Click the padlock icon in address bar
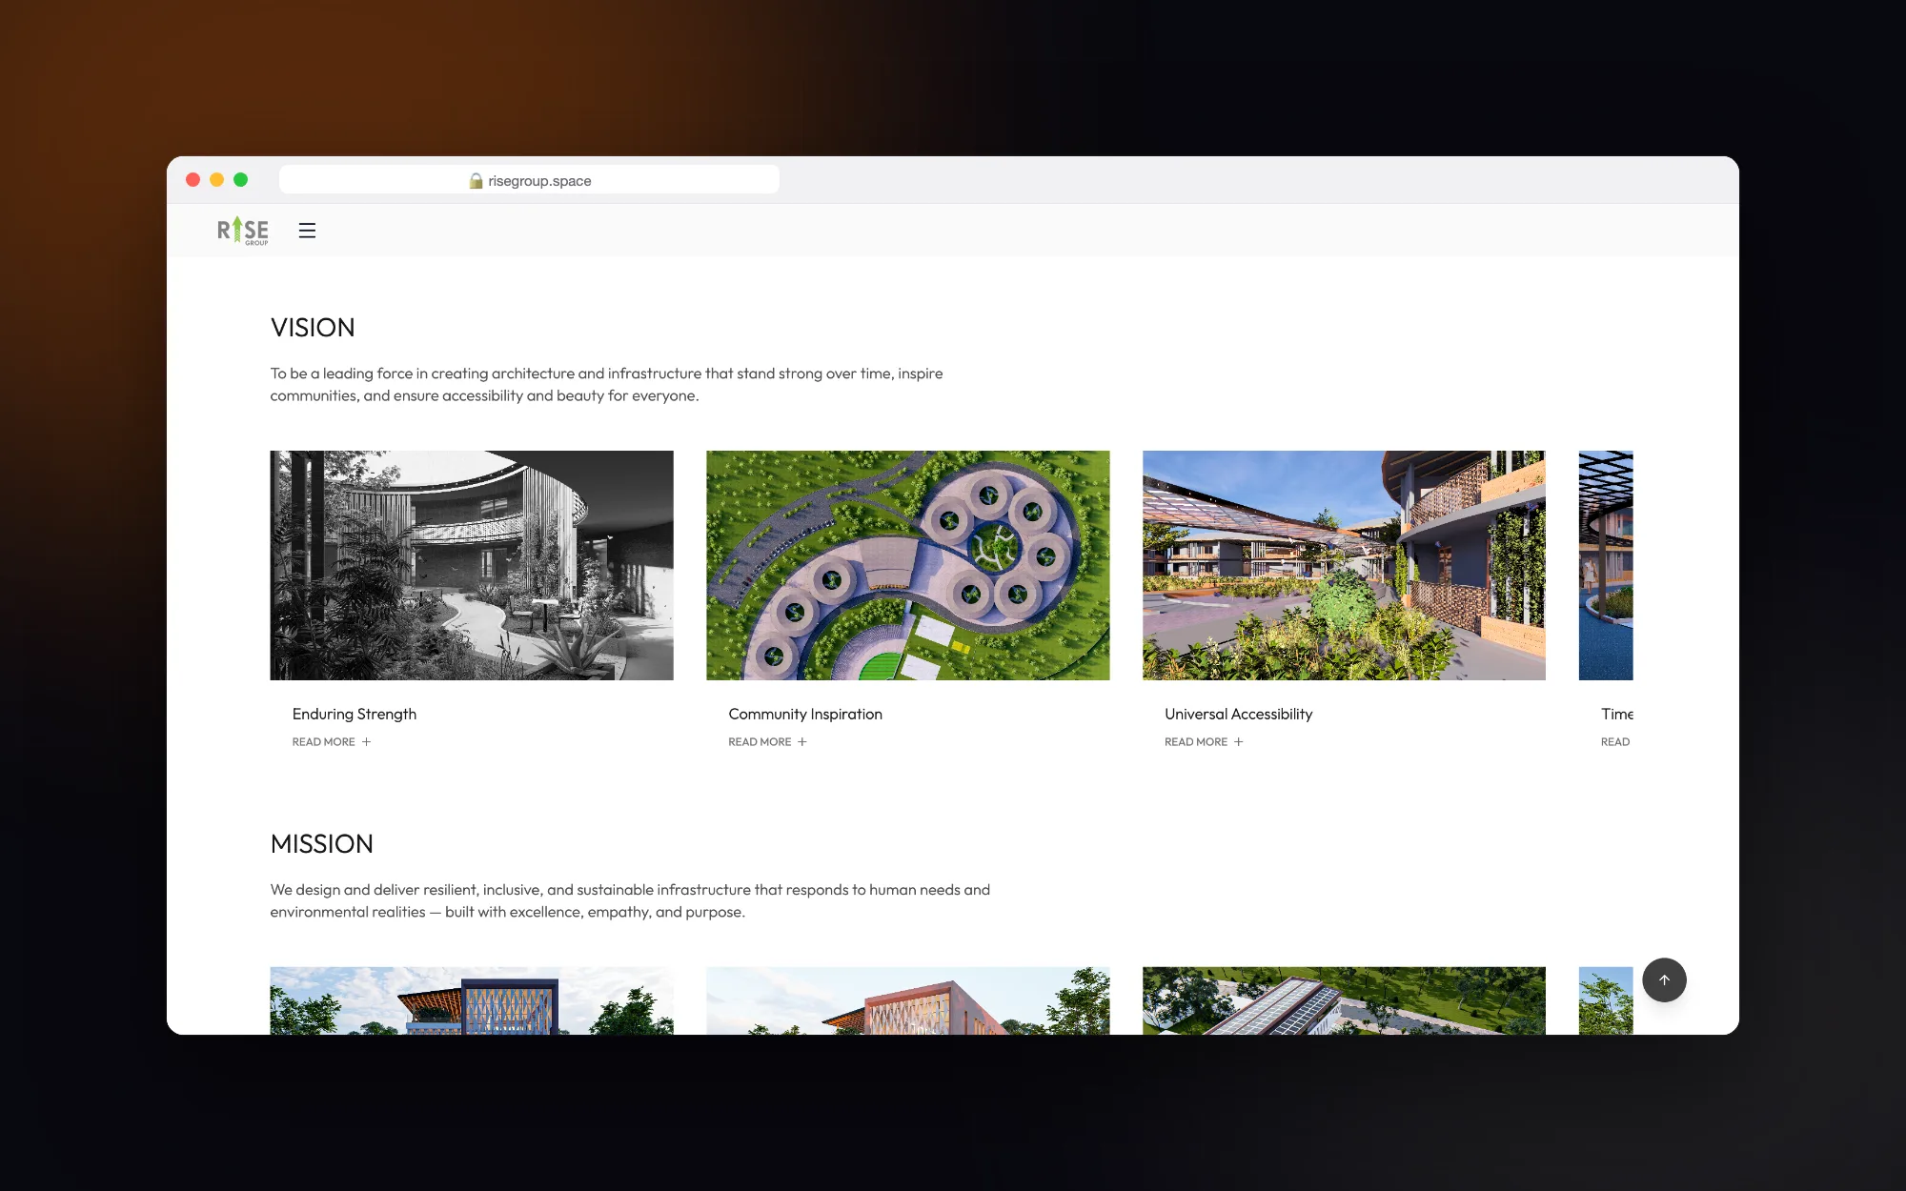Screen dimensions: 1906x1191 [x=476, y=180]
